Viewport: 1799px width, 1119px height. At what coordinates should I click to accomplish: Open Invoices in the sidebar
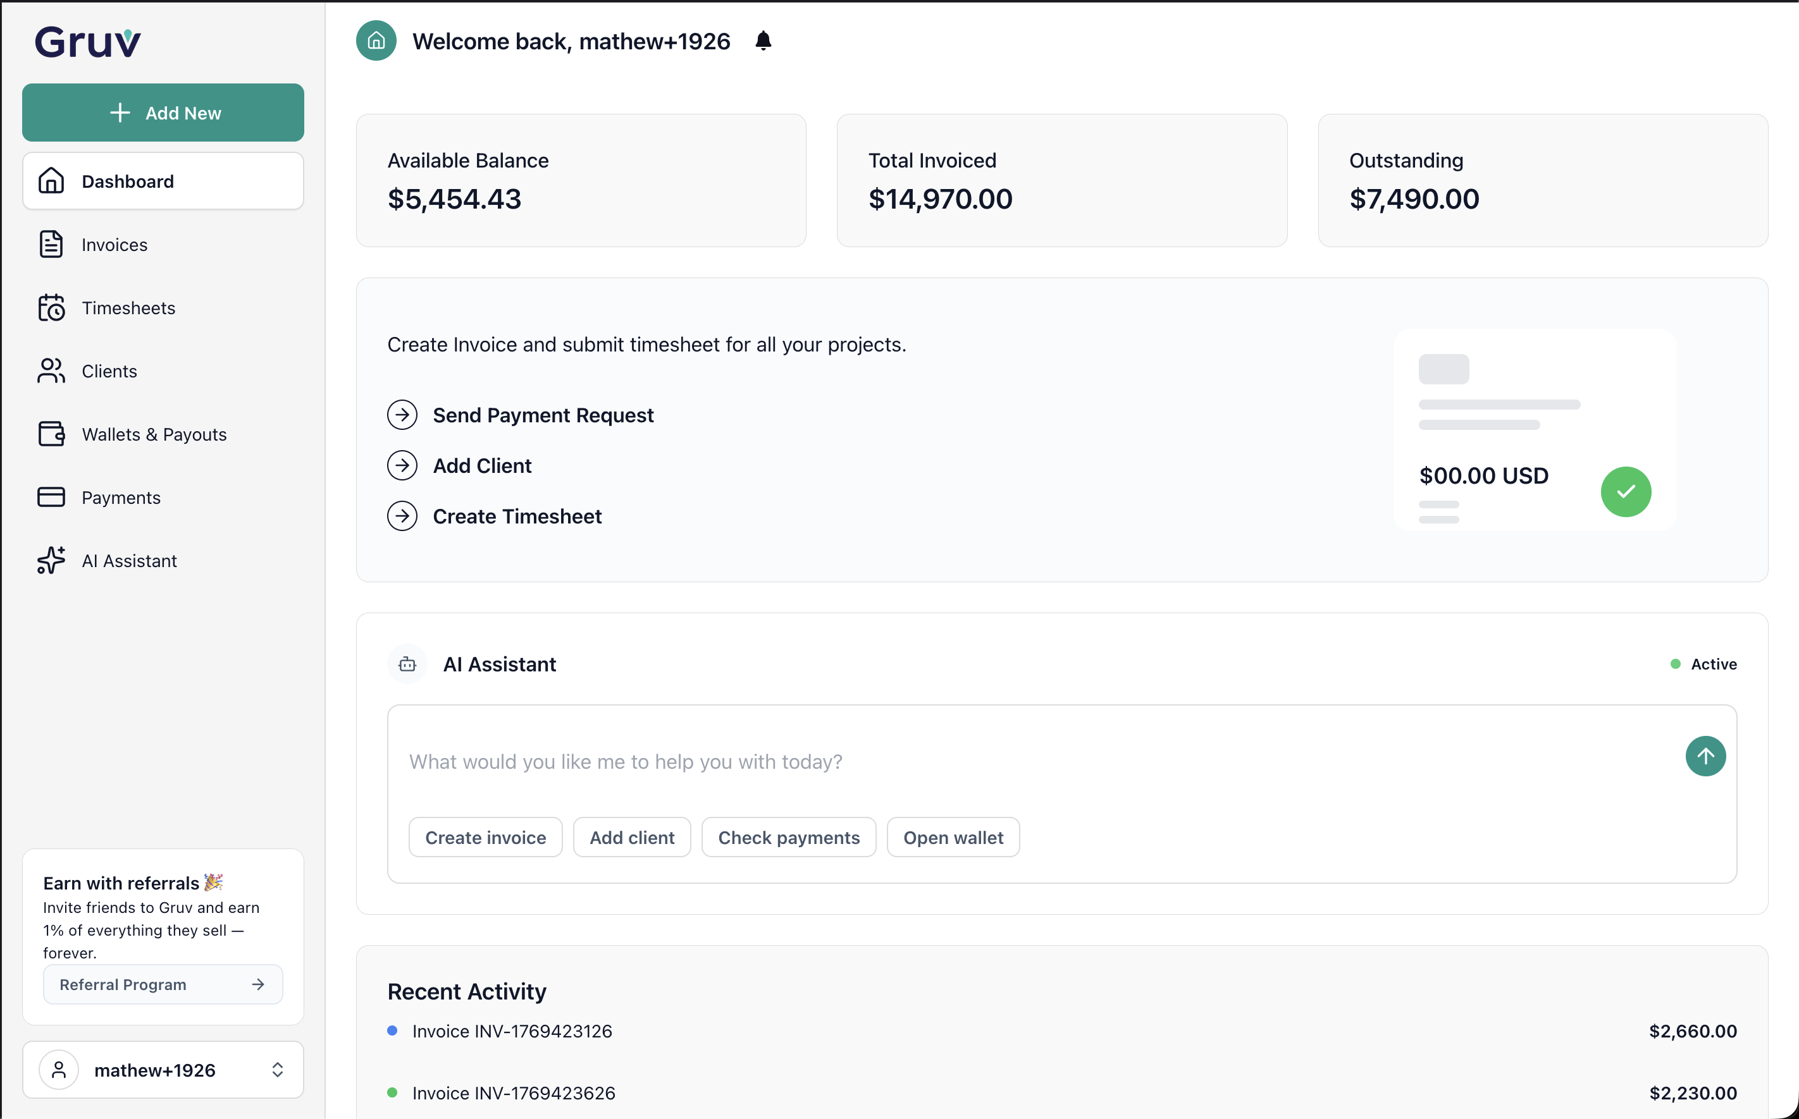(114, 245)
